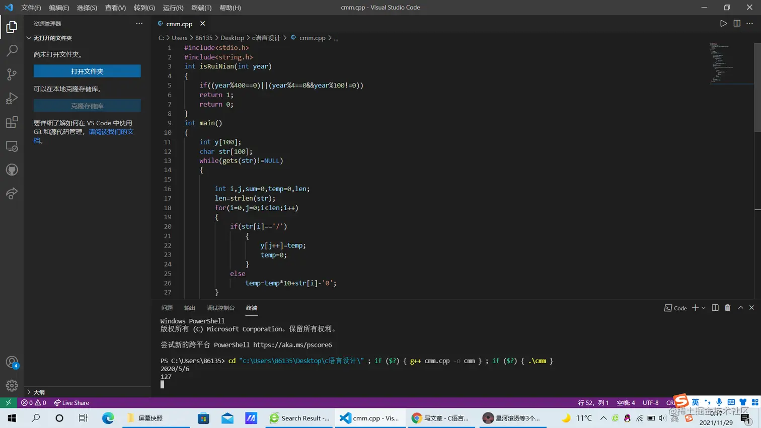Open the Explorer view in activity bar

point(12,27)
